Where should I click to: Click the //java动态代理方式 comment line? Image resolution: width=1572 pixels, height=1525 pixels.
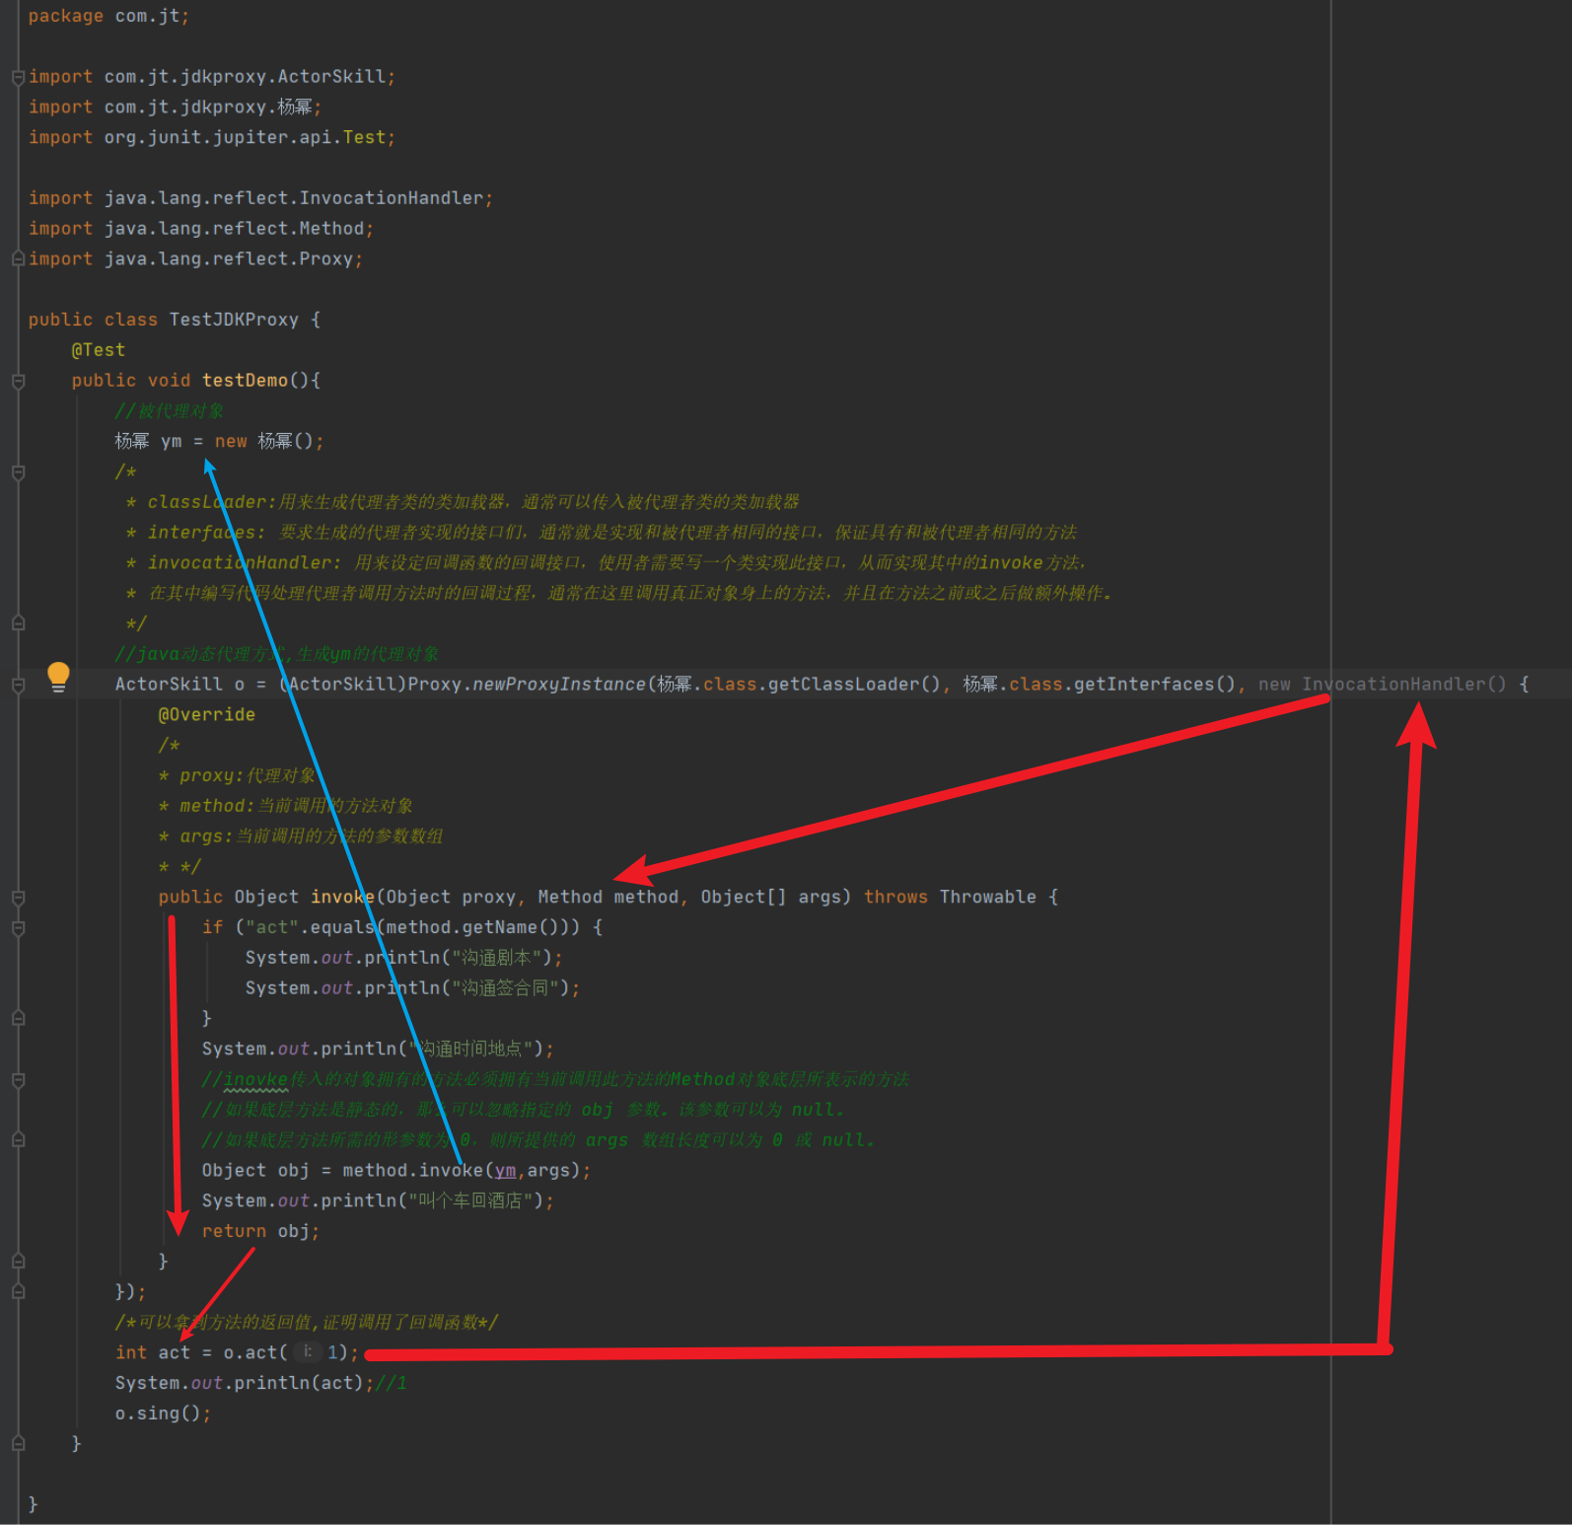tap(277, 654)
